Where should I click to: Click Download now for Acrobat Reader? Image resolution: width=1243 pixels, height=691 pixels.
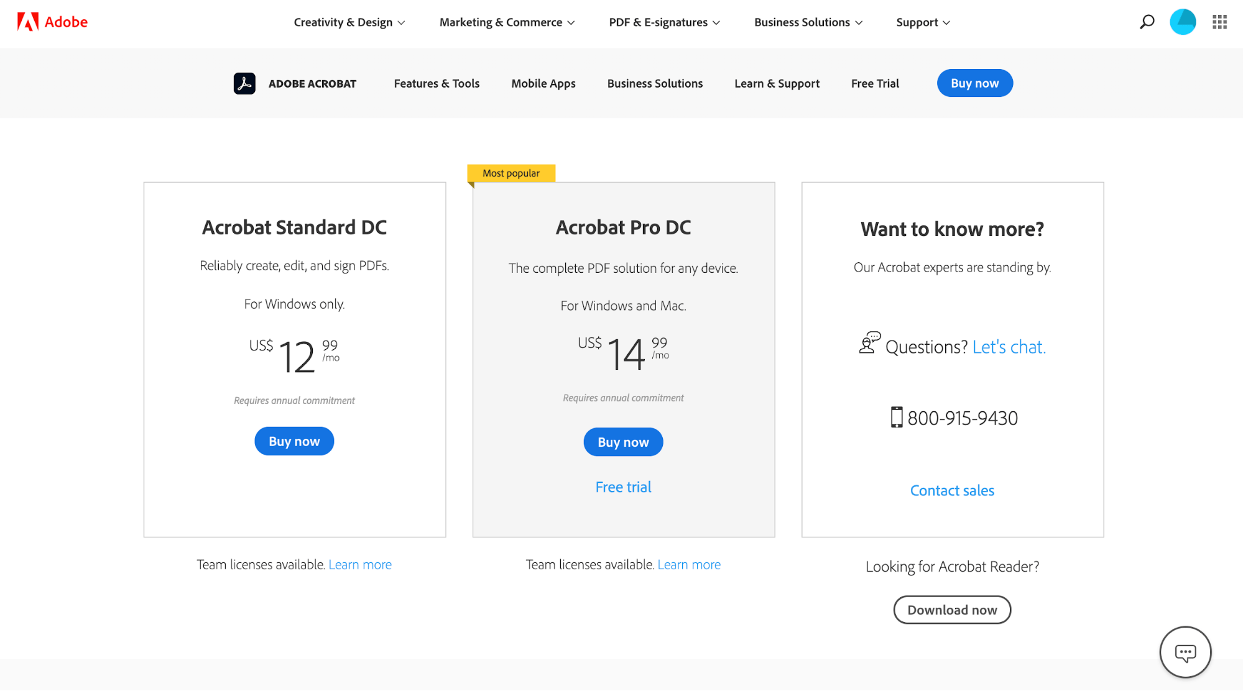952,610
